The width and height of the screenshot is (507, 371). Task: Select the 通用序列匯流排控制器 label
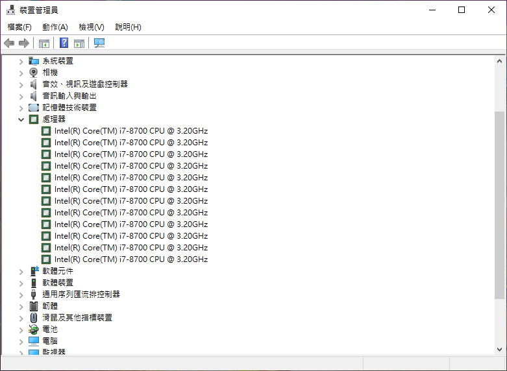[81, 294]
